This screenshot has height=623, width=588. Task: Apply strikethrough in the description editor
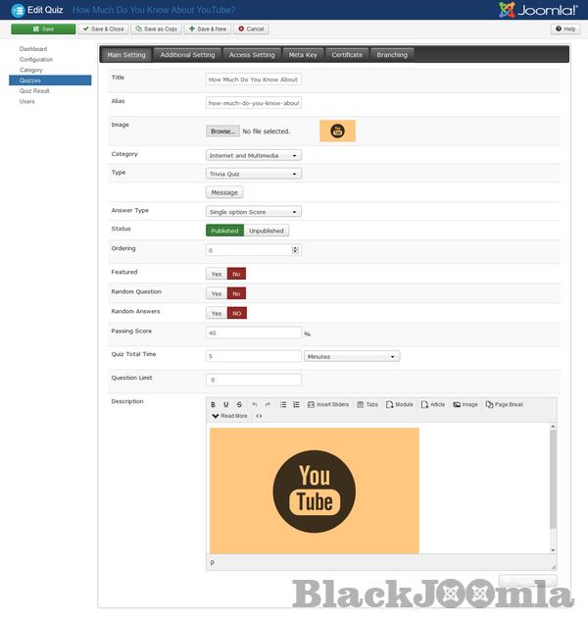[x=239, y=404]
